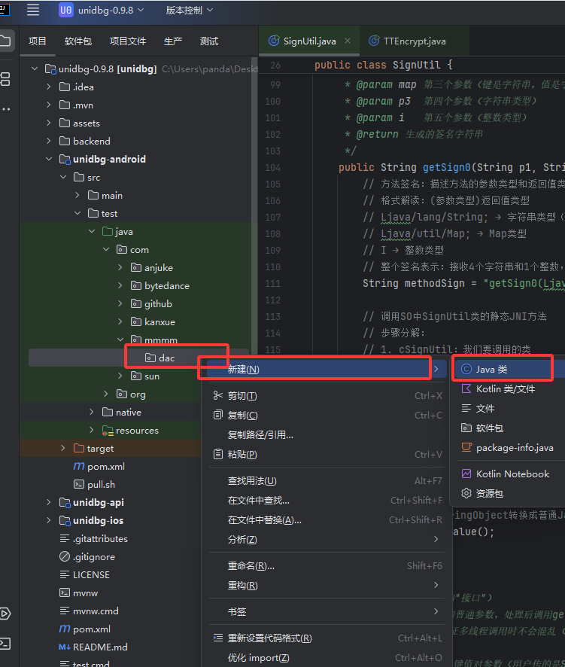
Task: Click the unidbg-api module icon
Action: tap(65, 502)
